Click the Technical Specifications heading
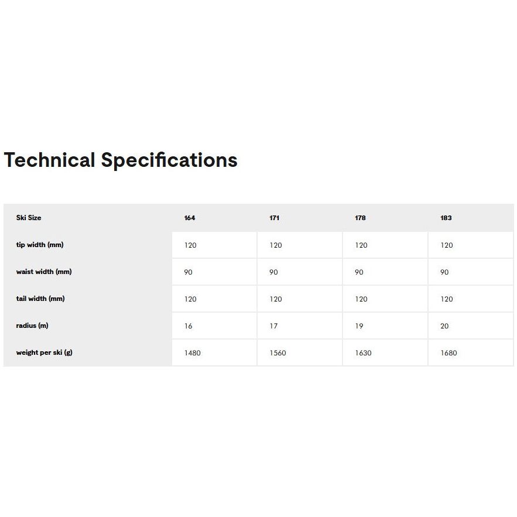Image resolution: width=517 pixels, height=517 pixels. 121,160
